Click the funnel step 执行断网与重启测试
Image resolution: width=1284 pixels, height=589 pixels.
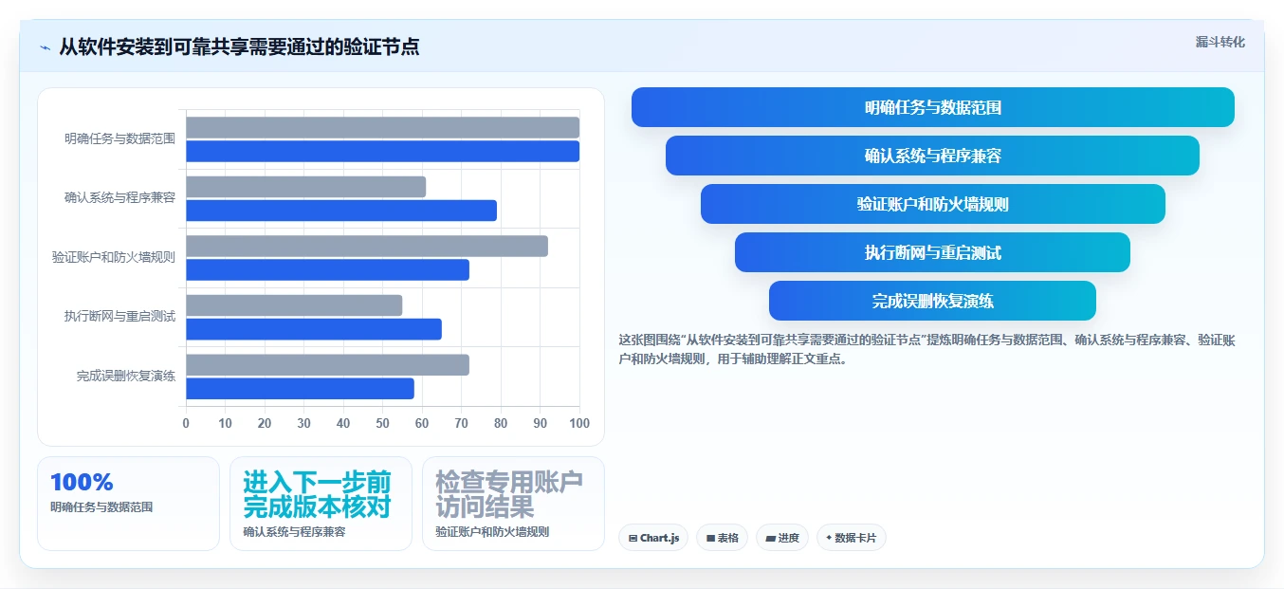pos(933,252)
